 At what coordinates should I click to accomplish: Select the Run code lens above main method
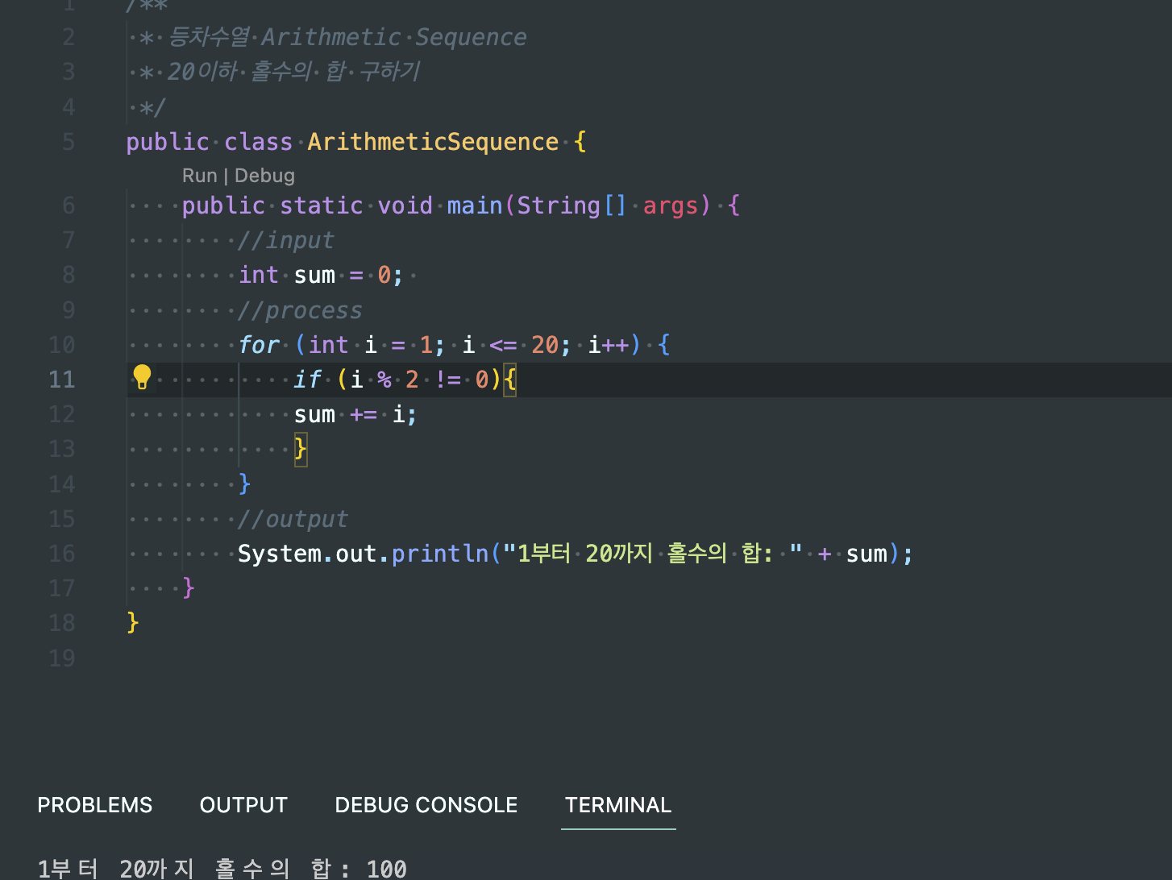tap(199, 175)
